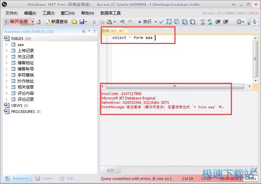This screenshot has height=184, width=261.
Task: Click the comment lines icon
Action: click(x=203, y=22)
